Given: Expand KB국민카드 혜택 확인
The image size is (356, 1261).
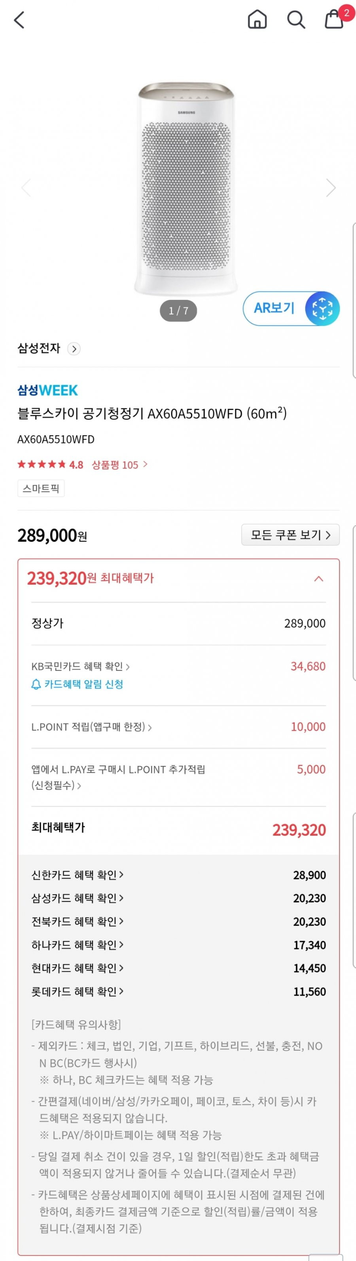Looking at the screenshot, I should [x=80, y=666].
